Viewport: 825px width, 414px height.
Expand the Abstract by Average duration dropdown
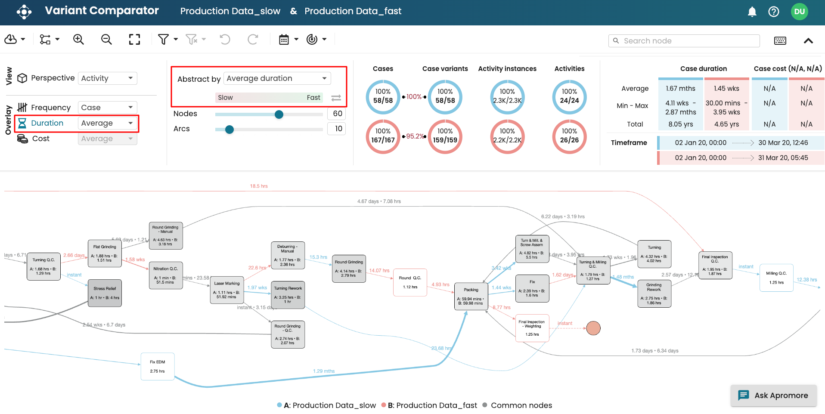[277, 78]
